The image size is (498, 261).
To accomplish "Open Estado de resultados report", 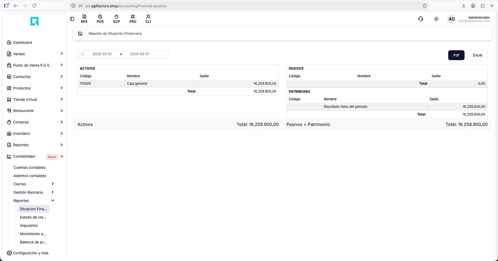I will point(33,217).
